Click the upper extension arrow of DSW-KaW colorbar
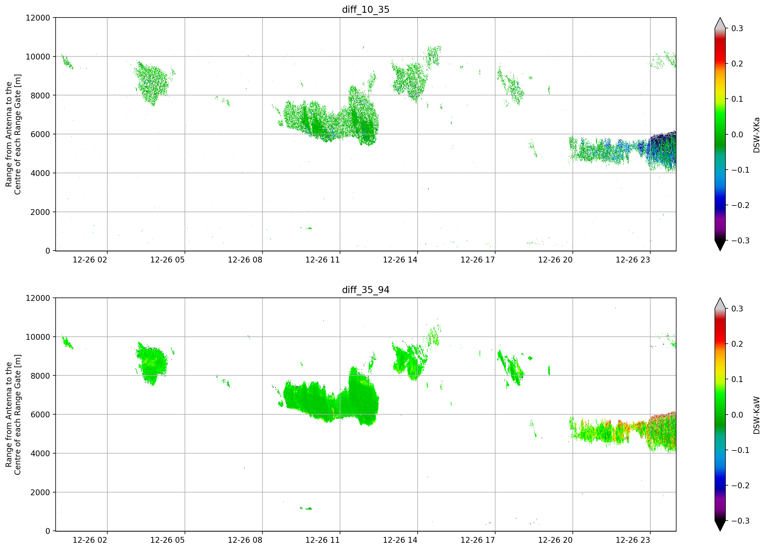Screen dimensions: 766x550 tap(720, 304)
